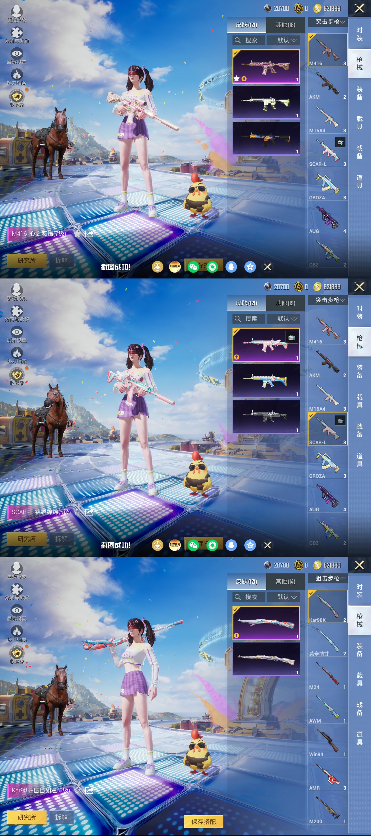
Task: Share via QQ penguin on M416 心之恋语 screen
Action: tap(231, 267)
